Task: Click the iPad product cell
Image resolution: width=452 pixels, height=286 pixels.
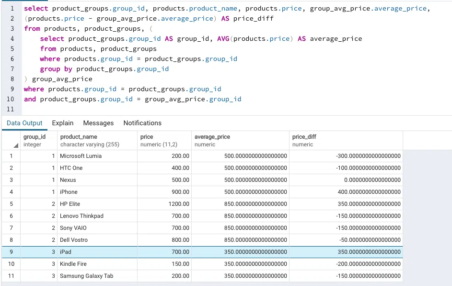Action: click(x=97, y=252)
